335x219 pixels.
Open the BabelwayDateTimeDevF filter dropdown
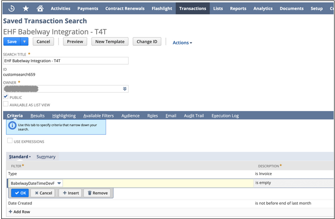pos(36,183)
